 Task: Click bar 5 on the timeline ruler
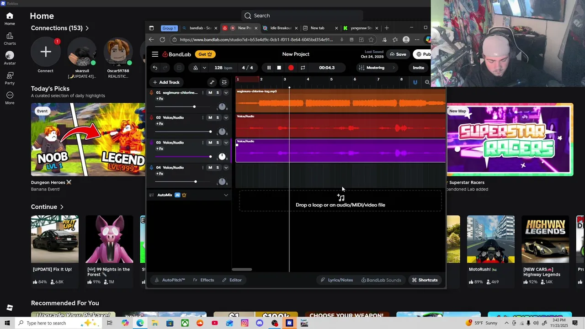coord(331,80)
